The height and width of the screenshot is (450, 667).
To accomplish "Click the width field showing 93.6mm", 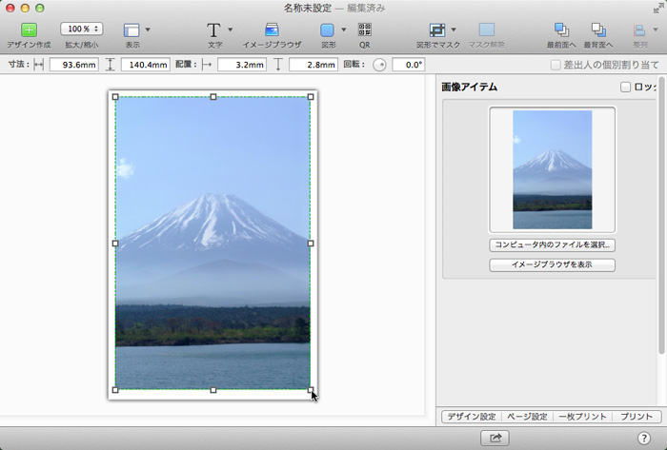I will tap(72, 65).
